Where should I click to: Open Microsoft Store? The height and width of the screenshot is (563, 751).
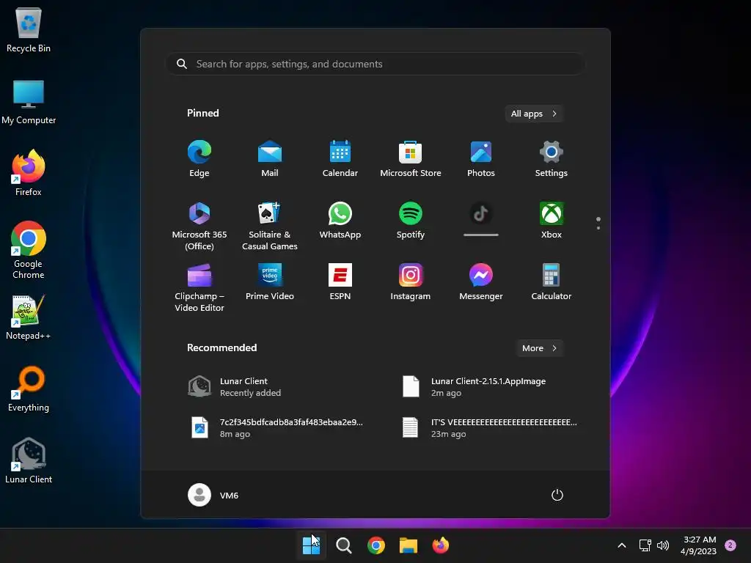[x=411, y=159]
